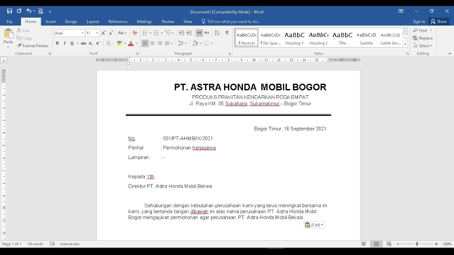Toggle Subscript formatting
Screen dimensions: 454x255
coord(91,43)
